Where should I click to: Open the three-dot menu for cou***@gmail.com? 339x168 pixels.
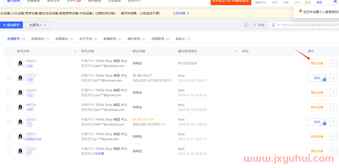coord(333,93)
